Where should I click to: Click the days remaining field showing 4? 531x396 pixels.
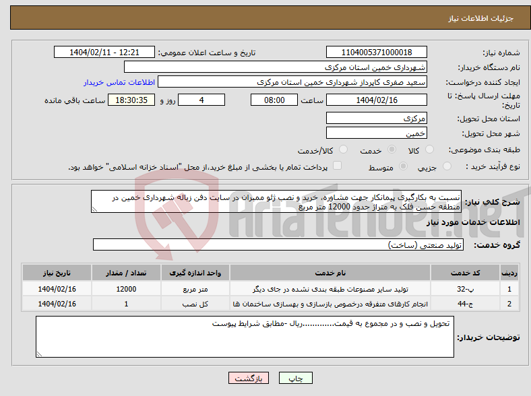(201, 100)
